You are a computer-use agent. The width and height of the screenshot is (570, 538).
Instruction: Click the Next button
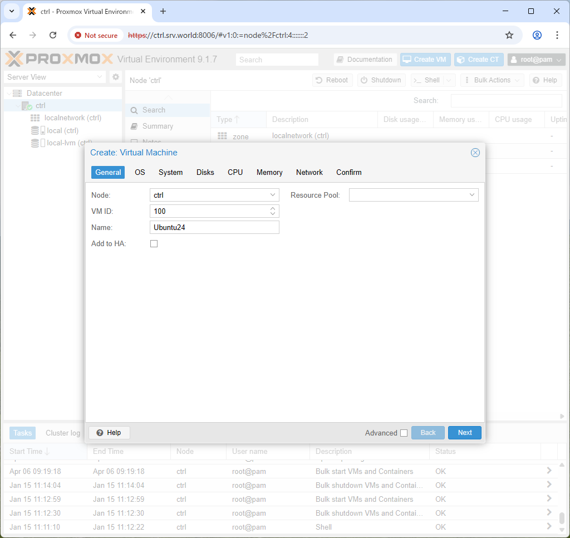465,433
